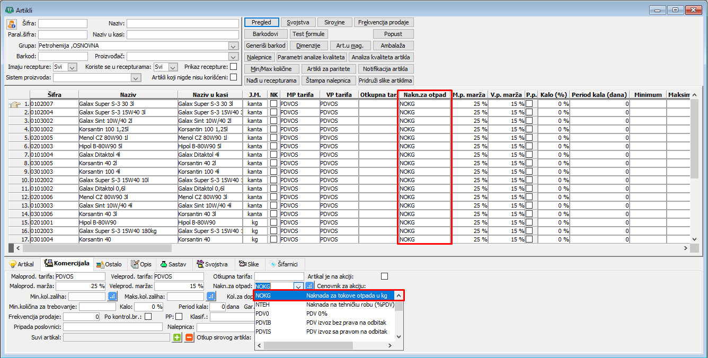Collapse the Nakn.za otpad dropdown arrow

pyautogui.click(x=298, y=287)
